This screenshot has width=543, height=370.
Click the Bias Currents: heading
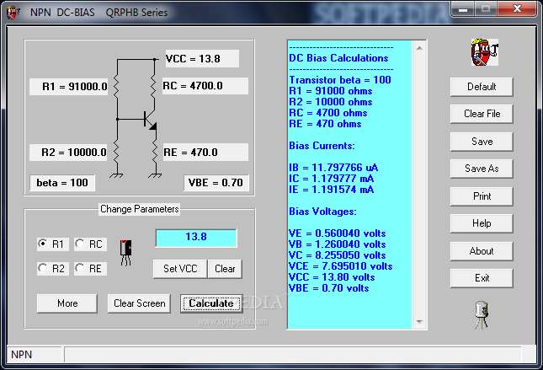(x=322, y=146)
